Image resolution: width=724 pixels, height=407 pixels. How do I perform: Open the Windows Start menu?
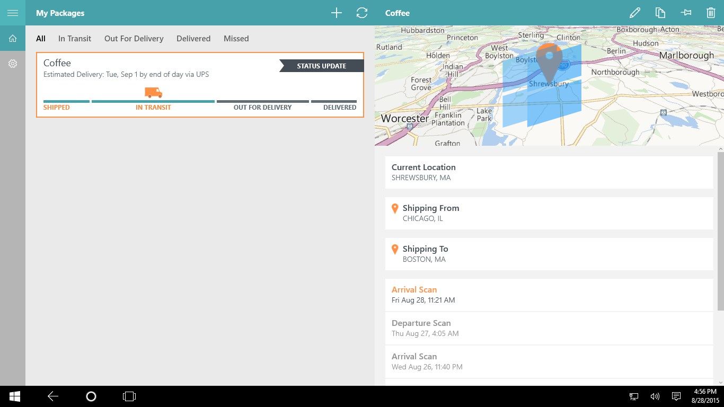pos(14,396)
